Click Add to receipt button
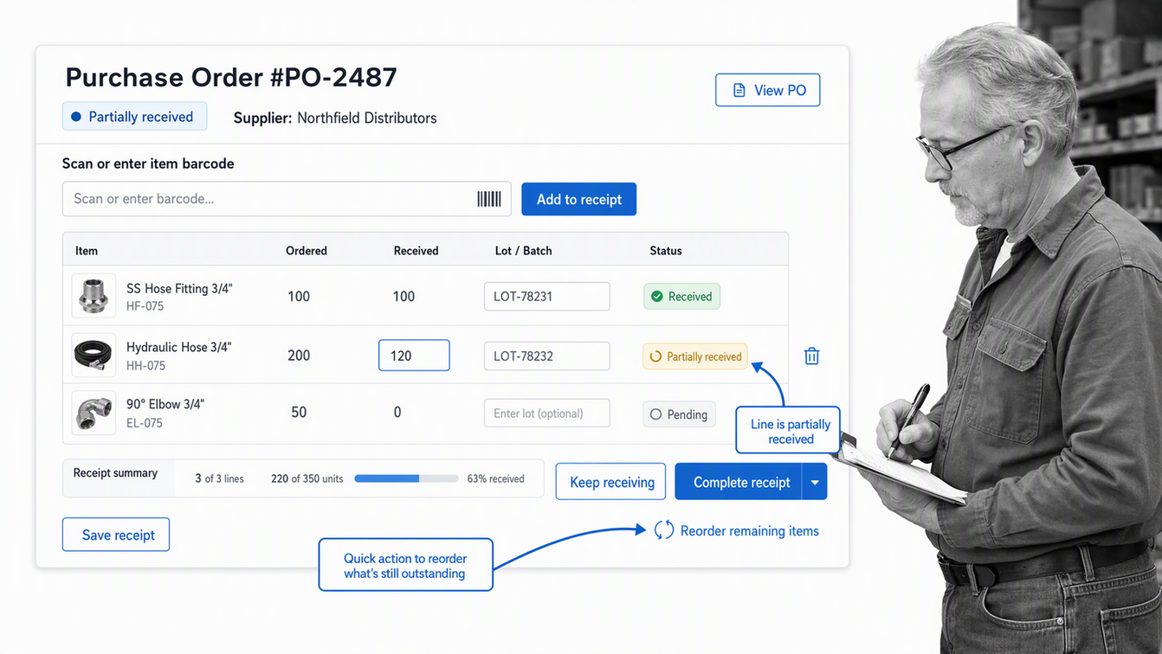Viewport: 1162px width, 654px height. pyautogui.click(x=578, y=199)
